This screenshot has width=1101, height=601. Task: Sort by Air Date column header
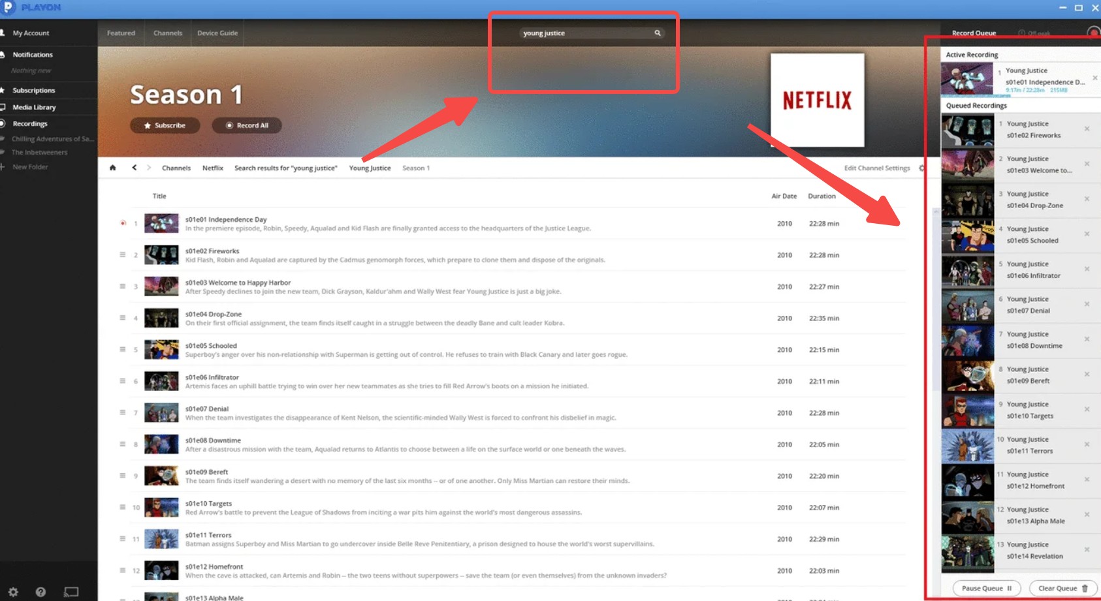pos(784,196)
